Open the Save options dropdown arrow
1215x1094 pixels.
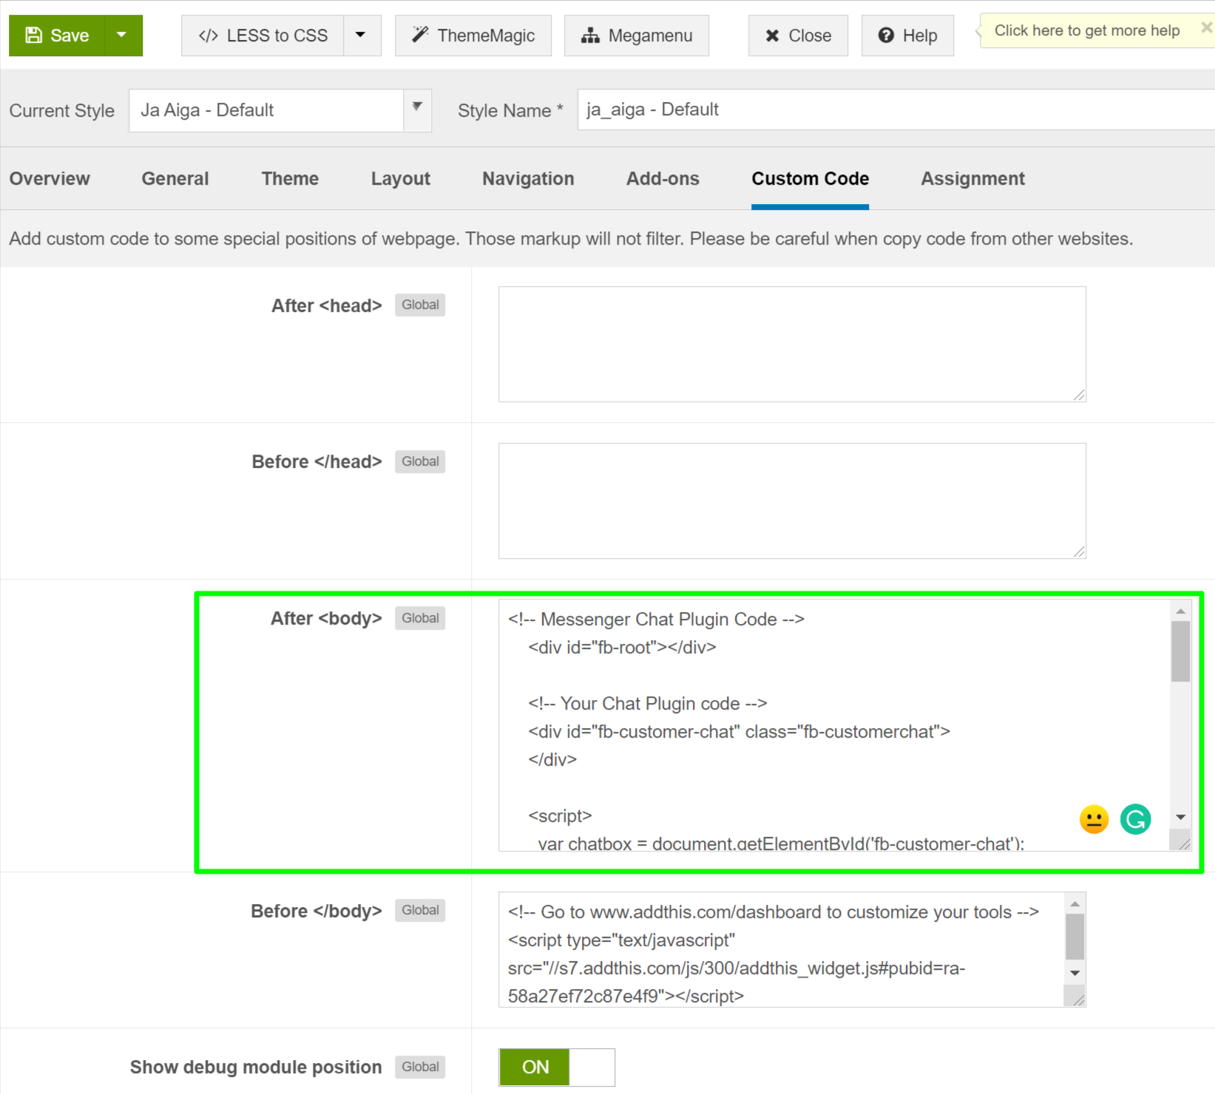(x=123, y=35)
